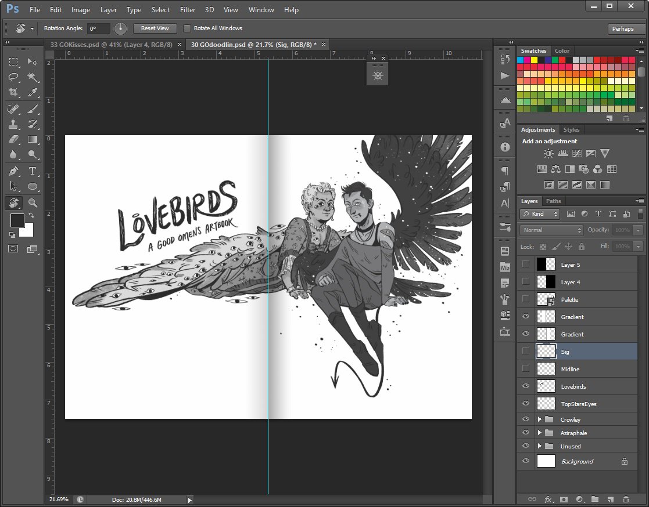Show the Palette layer
Screen dimensions: 649x507
pyautogui.click(x=526, y=299)
